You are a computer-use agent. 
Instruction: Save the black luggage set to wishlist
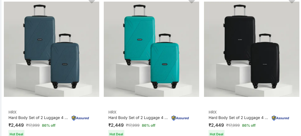tap(292, 1)
